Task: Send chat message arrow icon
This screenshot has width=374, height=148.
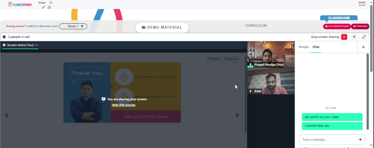Action: coord(360,140)
